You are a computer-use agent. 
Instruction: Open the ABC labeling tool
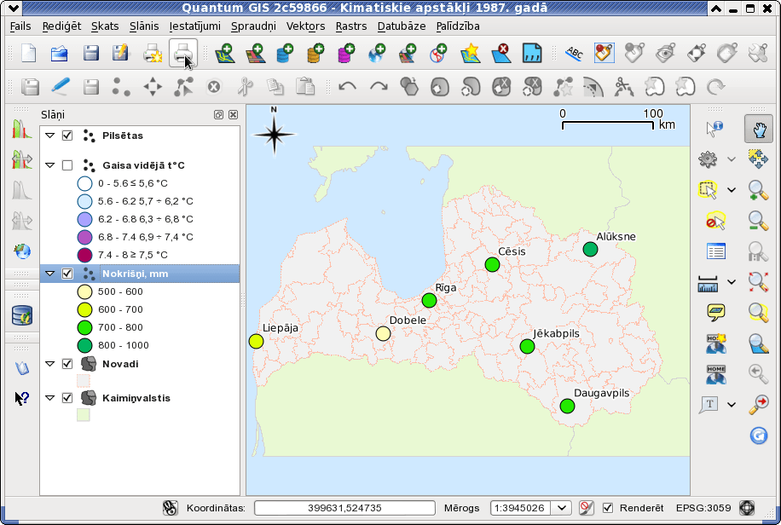pos(574,53)
